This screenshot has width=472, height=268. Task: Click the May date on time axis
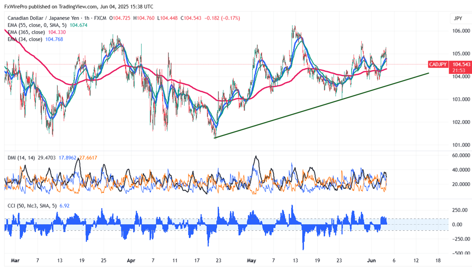click(251, 260)
